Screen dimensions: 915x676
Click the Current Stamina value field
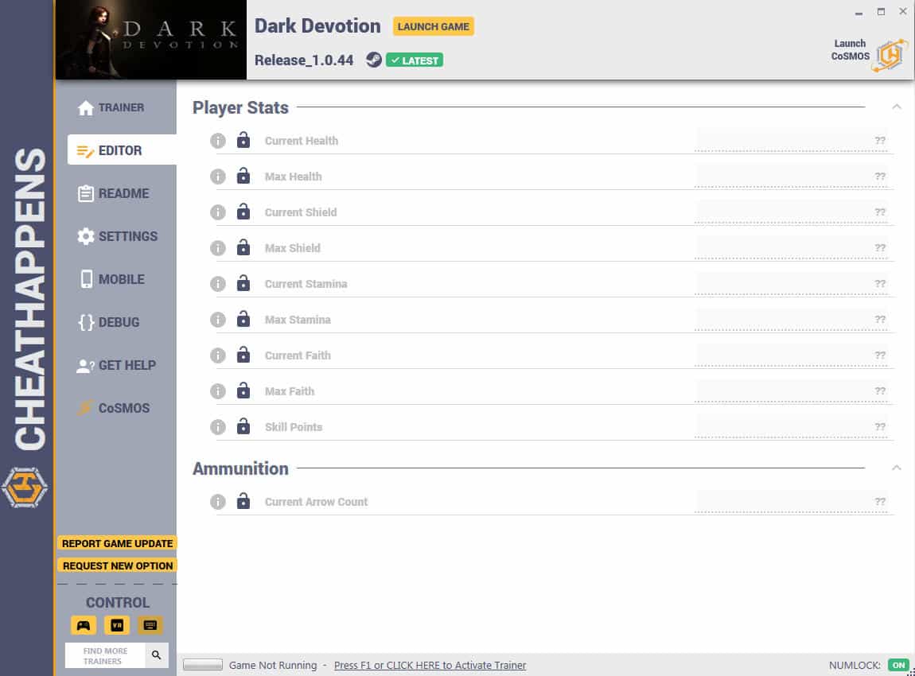click(791, 283)
